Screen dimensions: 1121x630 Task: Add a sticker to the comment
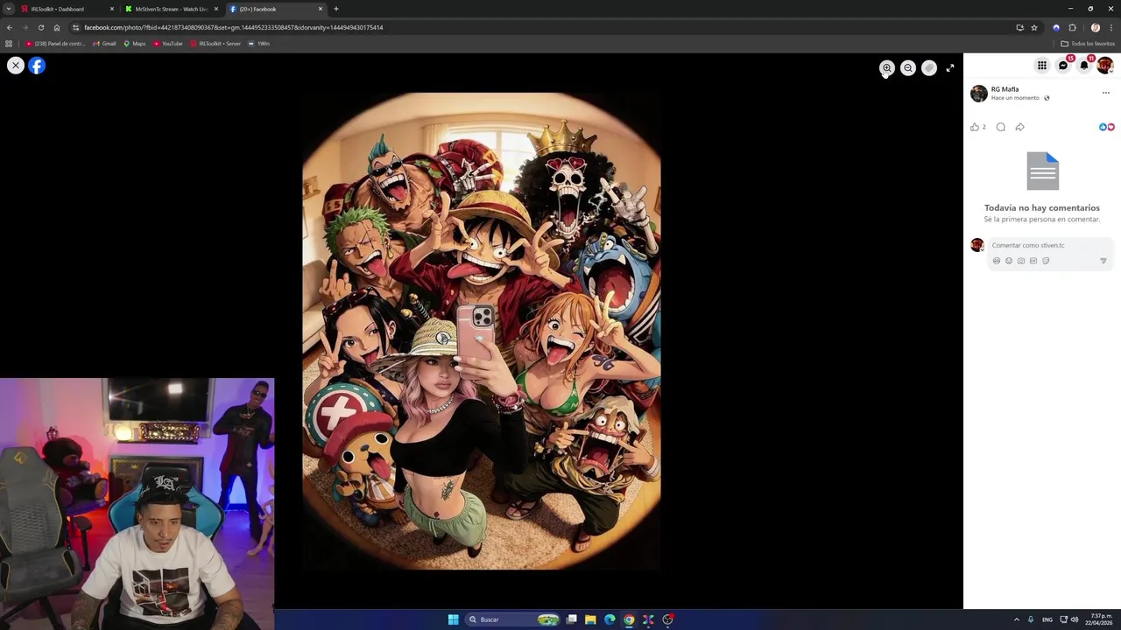tap(1046, 261)
